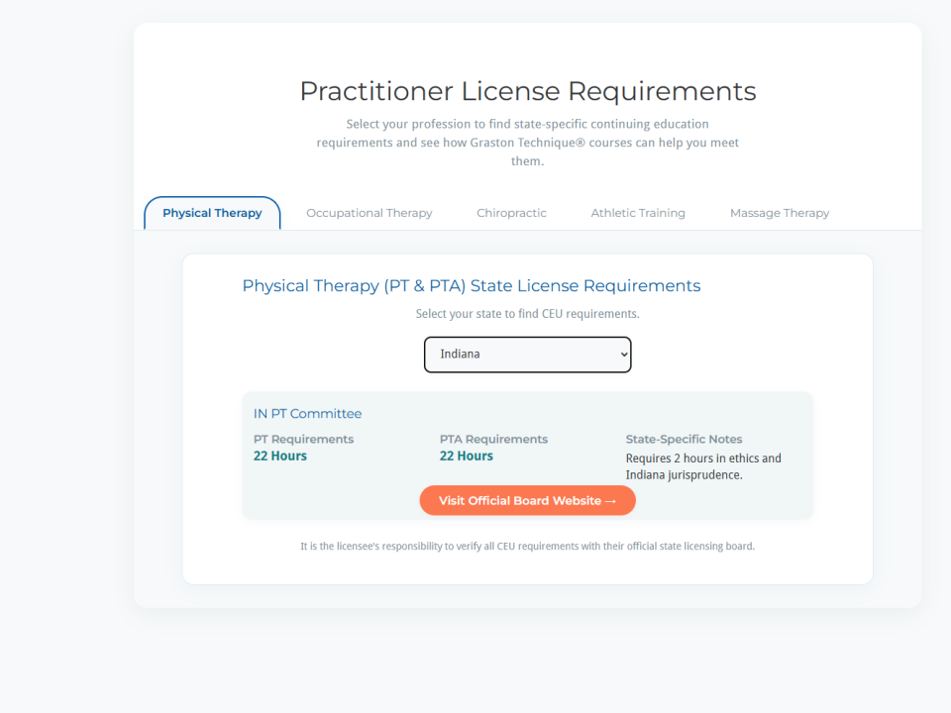Screen dimensions: 951x713
Task: Select the Chiropractic profession tab
Action: pyautogui.click(x=511, y=212)
